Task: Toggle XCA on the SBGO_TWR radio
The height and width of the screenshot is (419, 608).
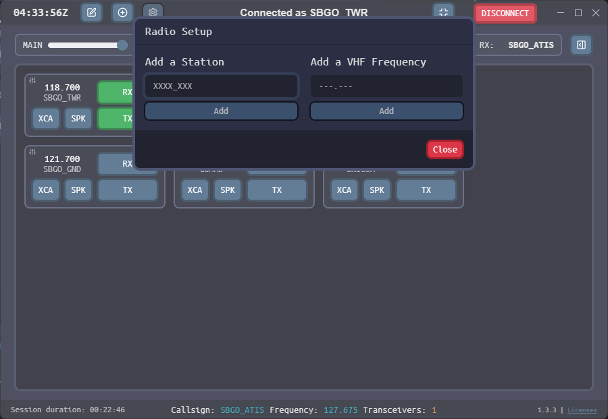Action: coord(45,118)
